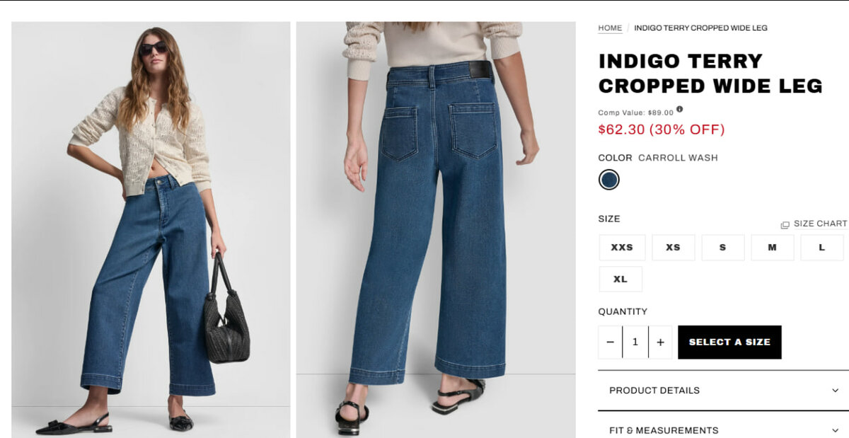
Task: Open front view model photo
Action: 151,229
